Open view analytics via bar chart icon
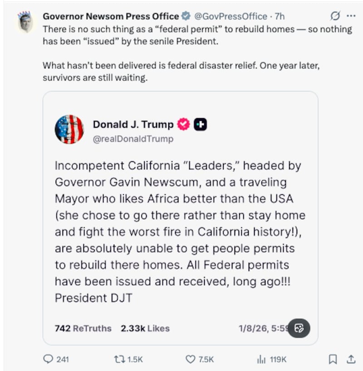 [261, 359]
